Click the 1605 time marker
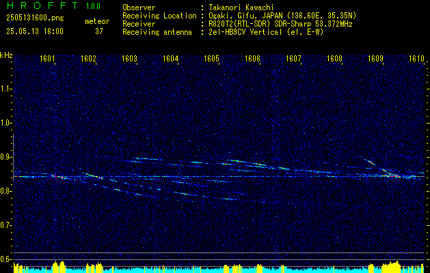The image size is (430, 273). 211,59
